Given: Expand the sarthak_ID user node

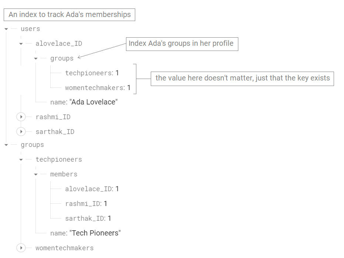Looking at the screenshot, I should (21, 132).
